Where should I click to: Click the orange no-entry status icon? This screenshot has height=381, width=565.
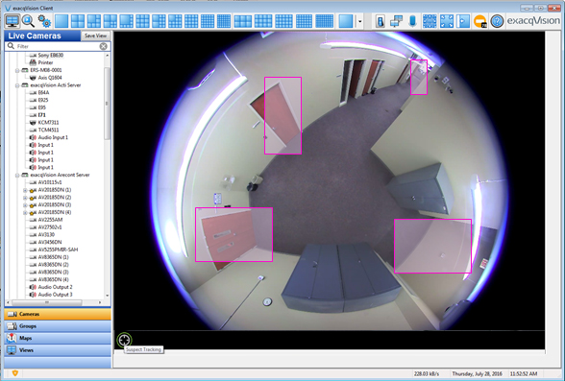point(480,21)
